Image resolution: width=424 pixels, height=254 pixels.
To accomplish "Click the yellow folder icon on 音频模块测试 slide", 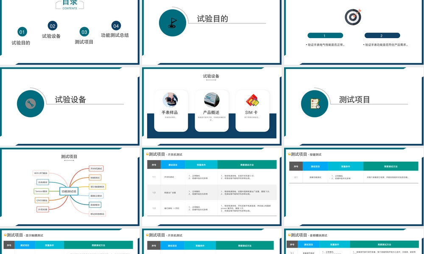I will [289, 235].
